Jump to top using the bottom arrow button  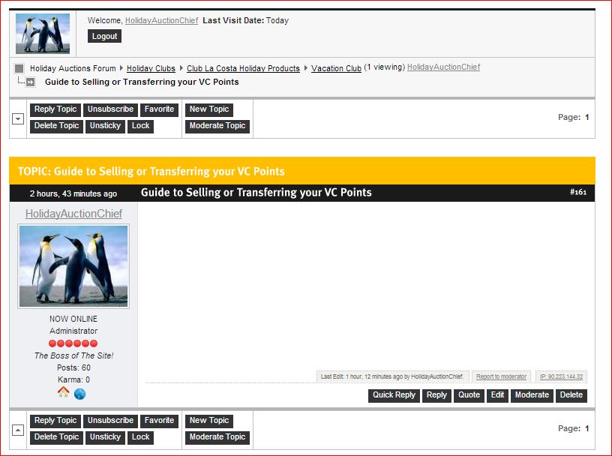pos(18,430)
